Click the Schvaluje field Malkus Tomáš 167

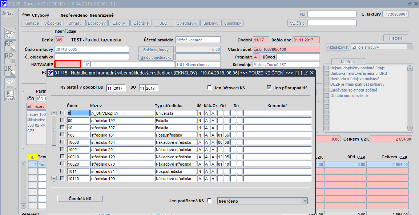coord(286,65)
